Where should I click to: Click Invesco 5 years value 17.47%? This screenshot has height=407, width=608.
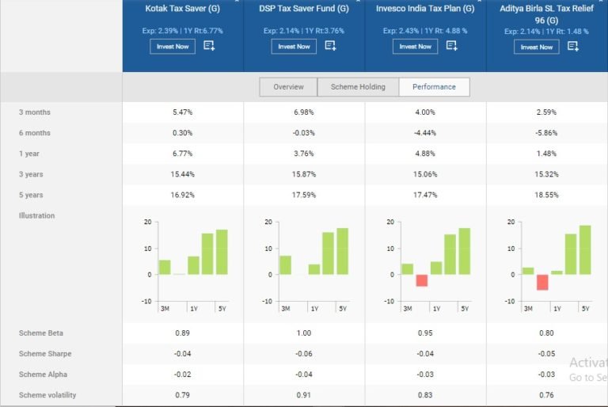425,195
